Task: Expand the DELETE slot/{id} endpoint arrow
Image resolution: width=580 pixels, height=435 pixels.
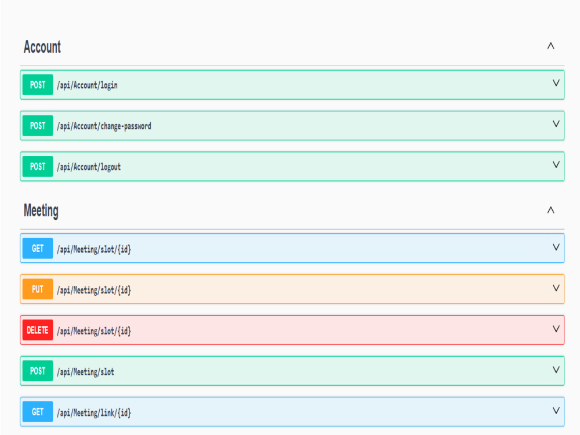Action: coord(556,329)
